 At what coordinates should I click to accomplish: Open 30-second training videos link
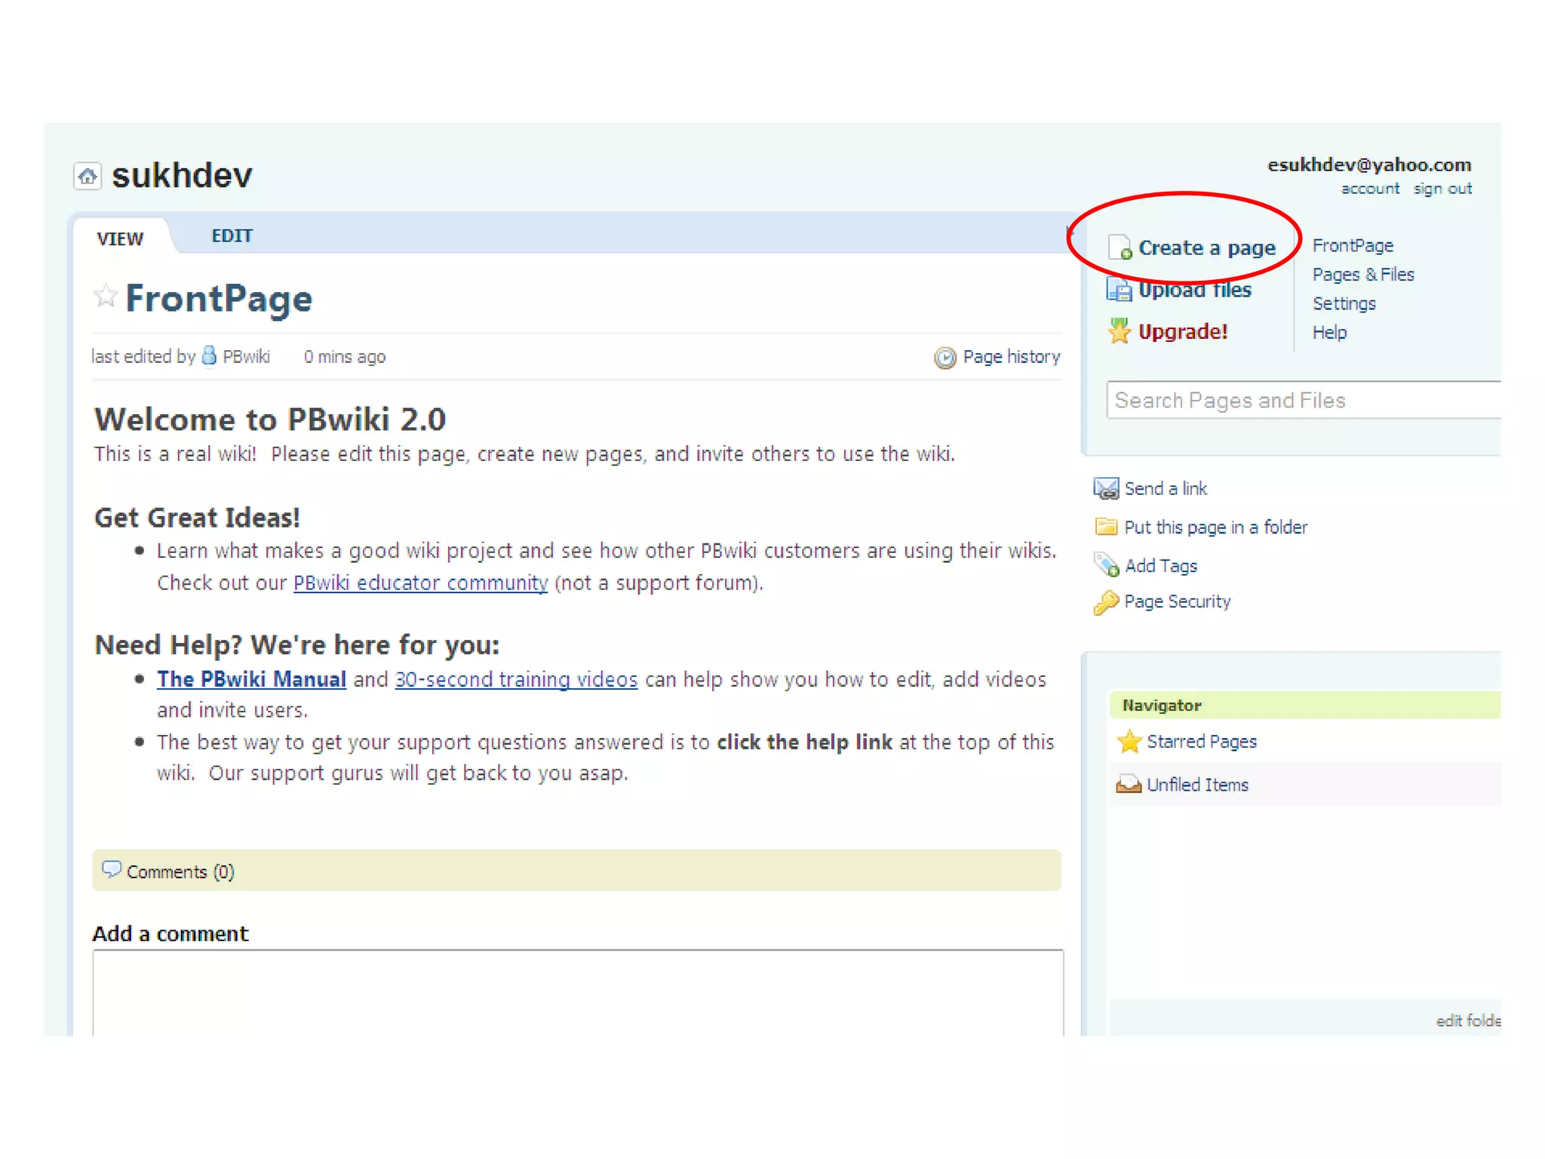pyautogui.click(x=516, y=680)
